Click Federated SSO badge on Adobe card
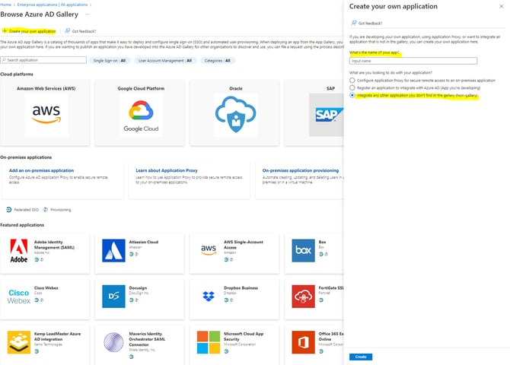The width and height of the screenshot is (510, 365). pyautogui.click(x=37, y=260)
